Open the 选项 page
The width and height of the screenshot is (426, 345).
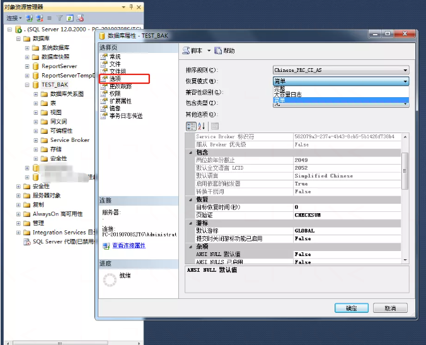[x=115, y=79]
